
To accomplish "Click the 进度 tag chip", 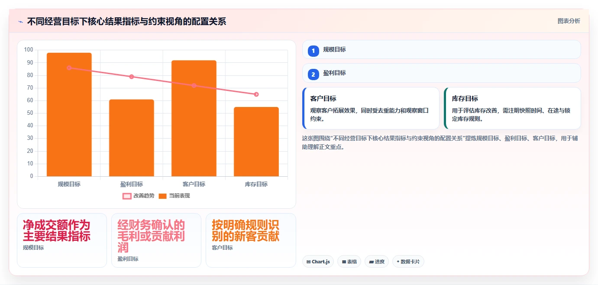I will [377, 262].
